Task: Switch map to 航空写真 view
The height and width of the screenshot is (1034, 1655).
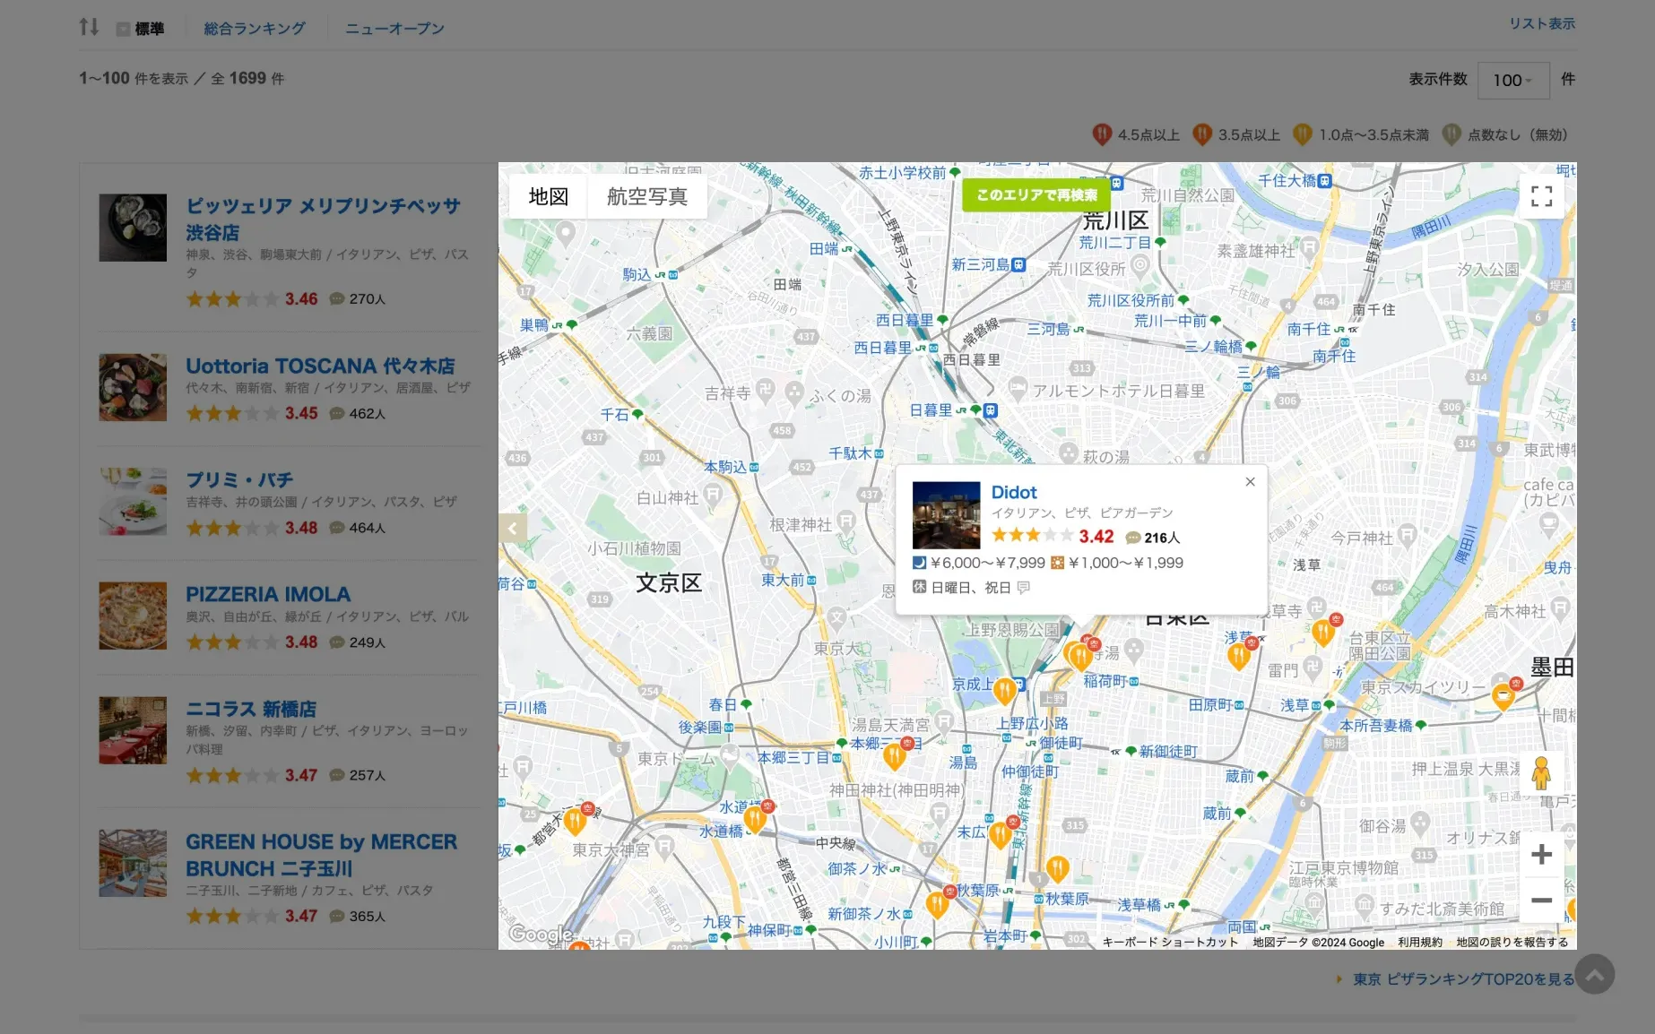Action: [x=646, y=196]
